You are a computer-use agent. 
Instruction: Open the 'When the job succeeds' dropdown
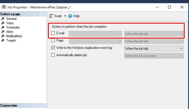(154, 56)
